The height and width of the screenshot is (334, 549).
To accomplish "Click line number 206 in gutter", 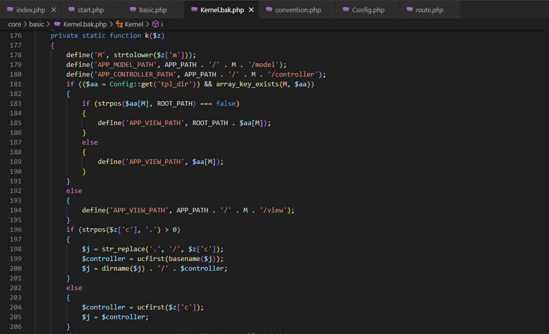I will (x=15, y=327).
